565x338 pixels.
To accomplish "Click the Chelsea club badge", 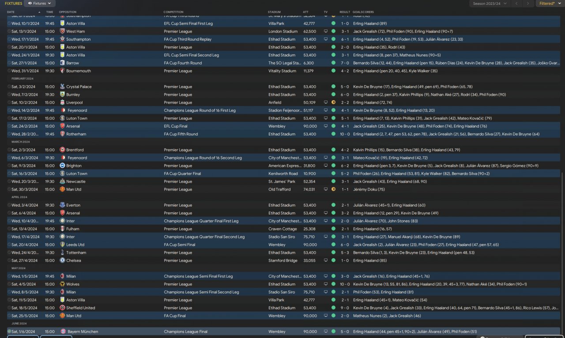I will (62, 261).
